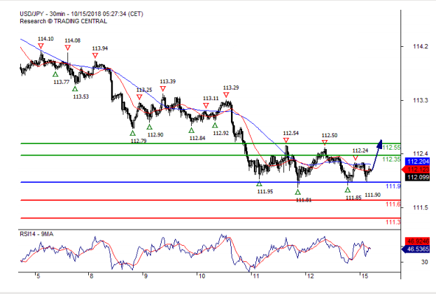436x294 pixels.
Task: Click the red down-triangle marker at 112.24
Action: (x=356, y=158)
